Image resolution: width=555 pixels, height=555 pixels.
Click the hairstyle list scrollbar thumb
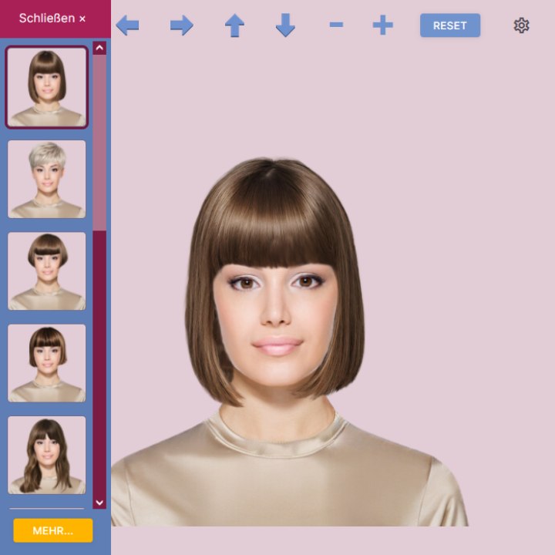point(99,143)
